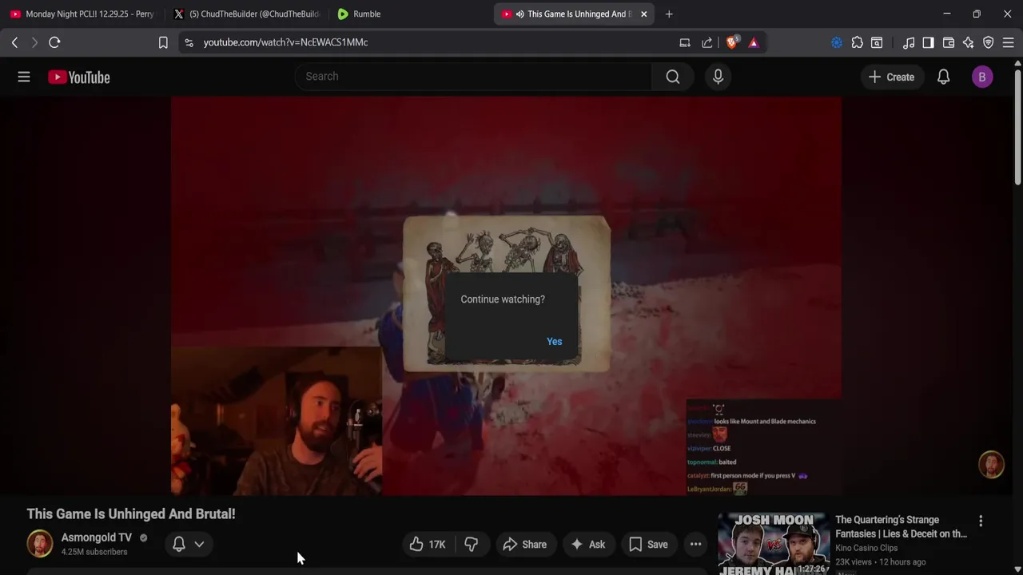Click the video title text below the player
Screen dimensions: 1023x575
131,514
